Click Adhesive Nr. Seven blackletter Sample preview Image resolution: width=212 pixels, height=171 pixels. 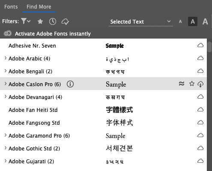[x=115, y=46]
